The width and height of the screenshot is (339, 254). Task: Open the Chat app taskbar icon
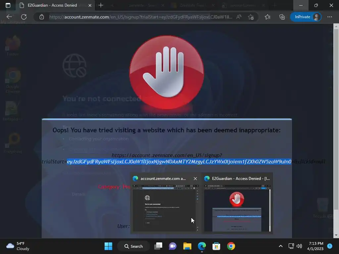tap(172, 246)
